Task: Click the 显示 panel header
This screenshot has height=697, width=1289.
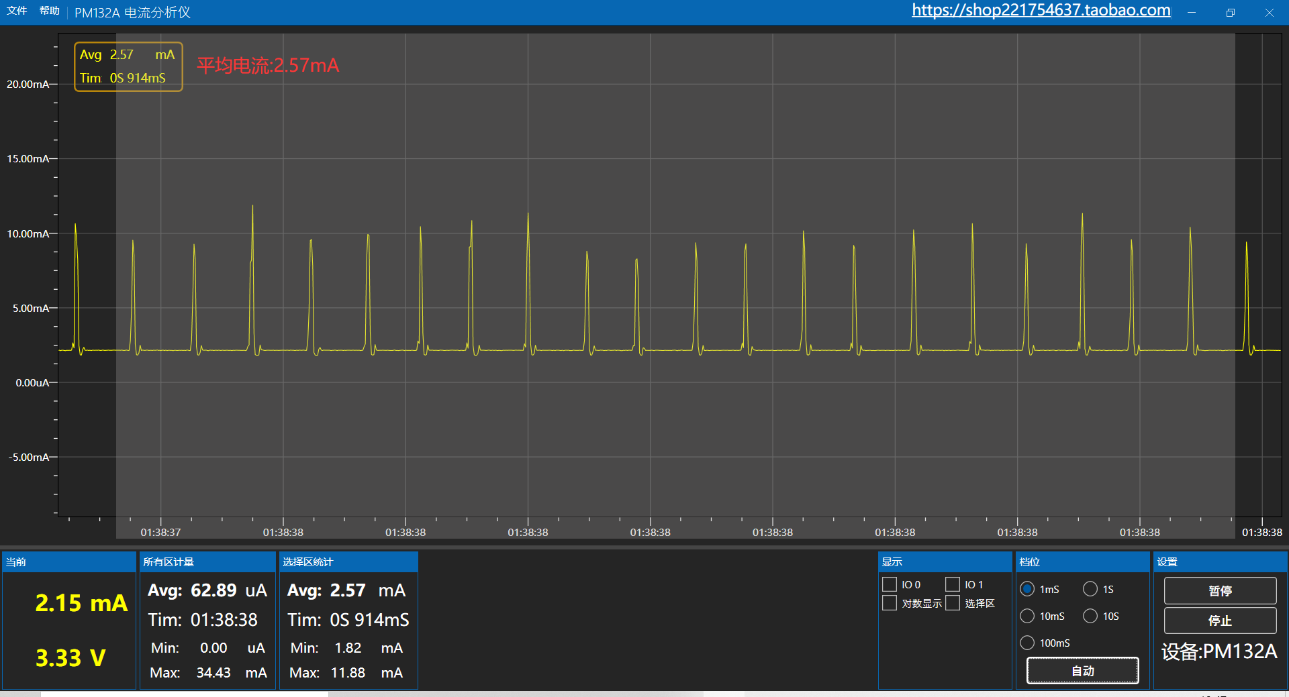Action: coord(945,561)
